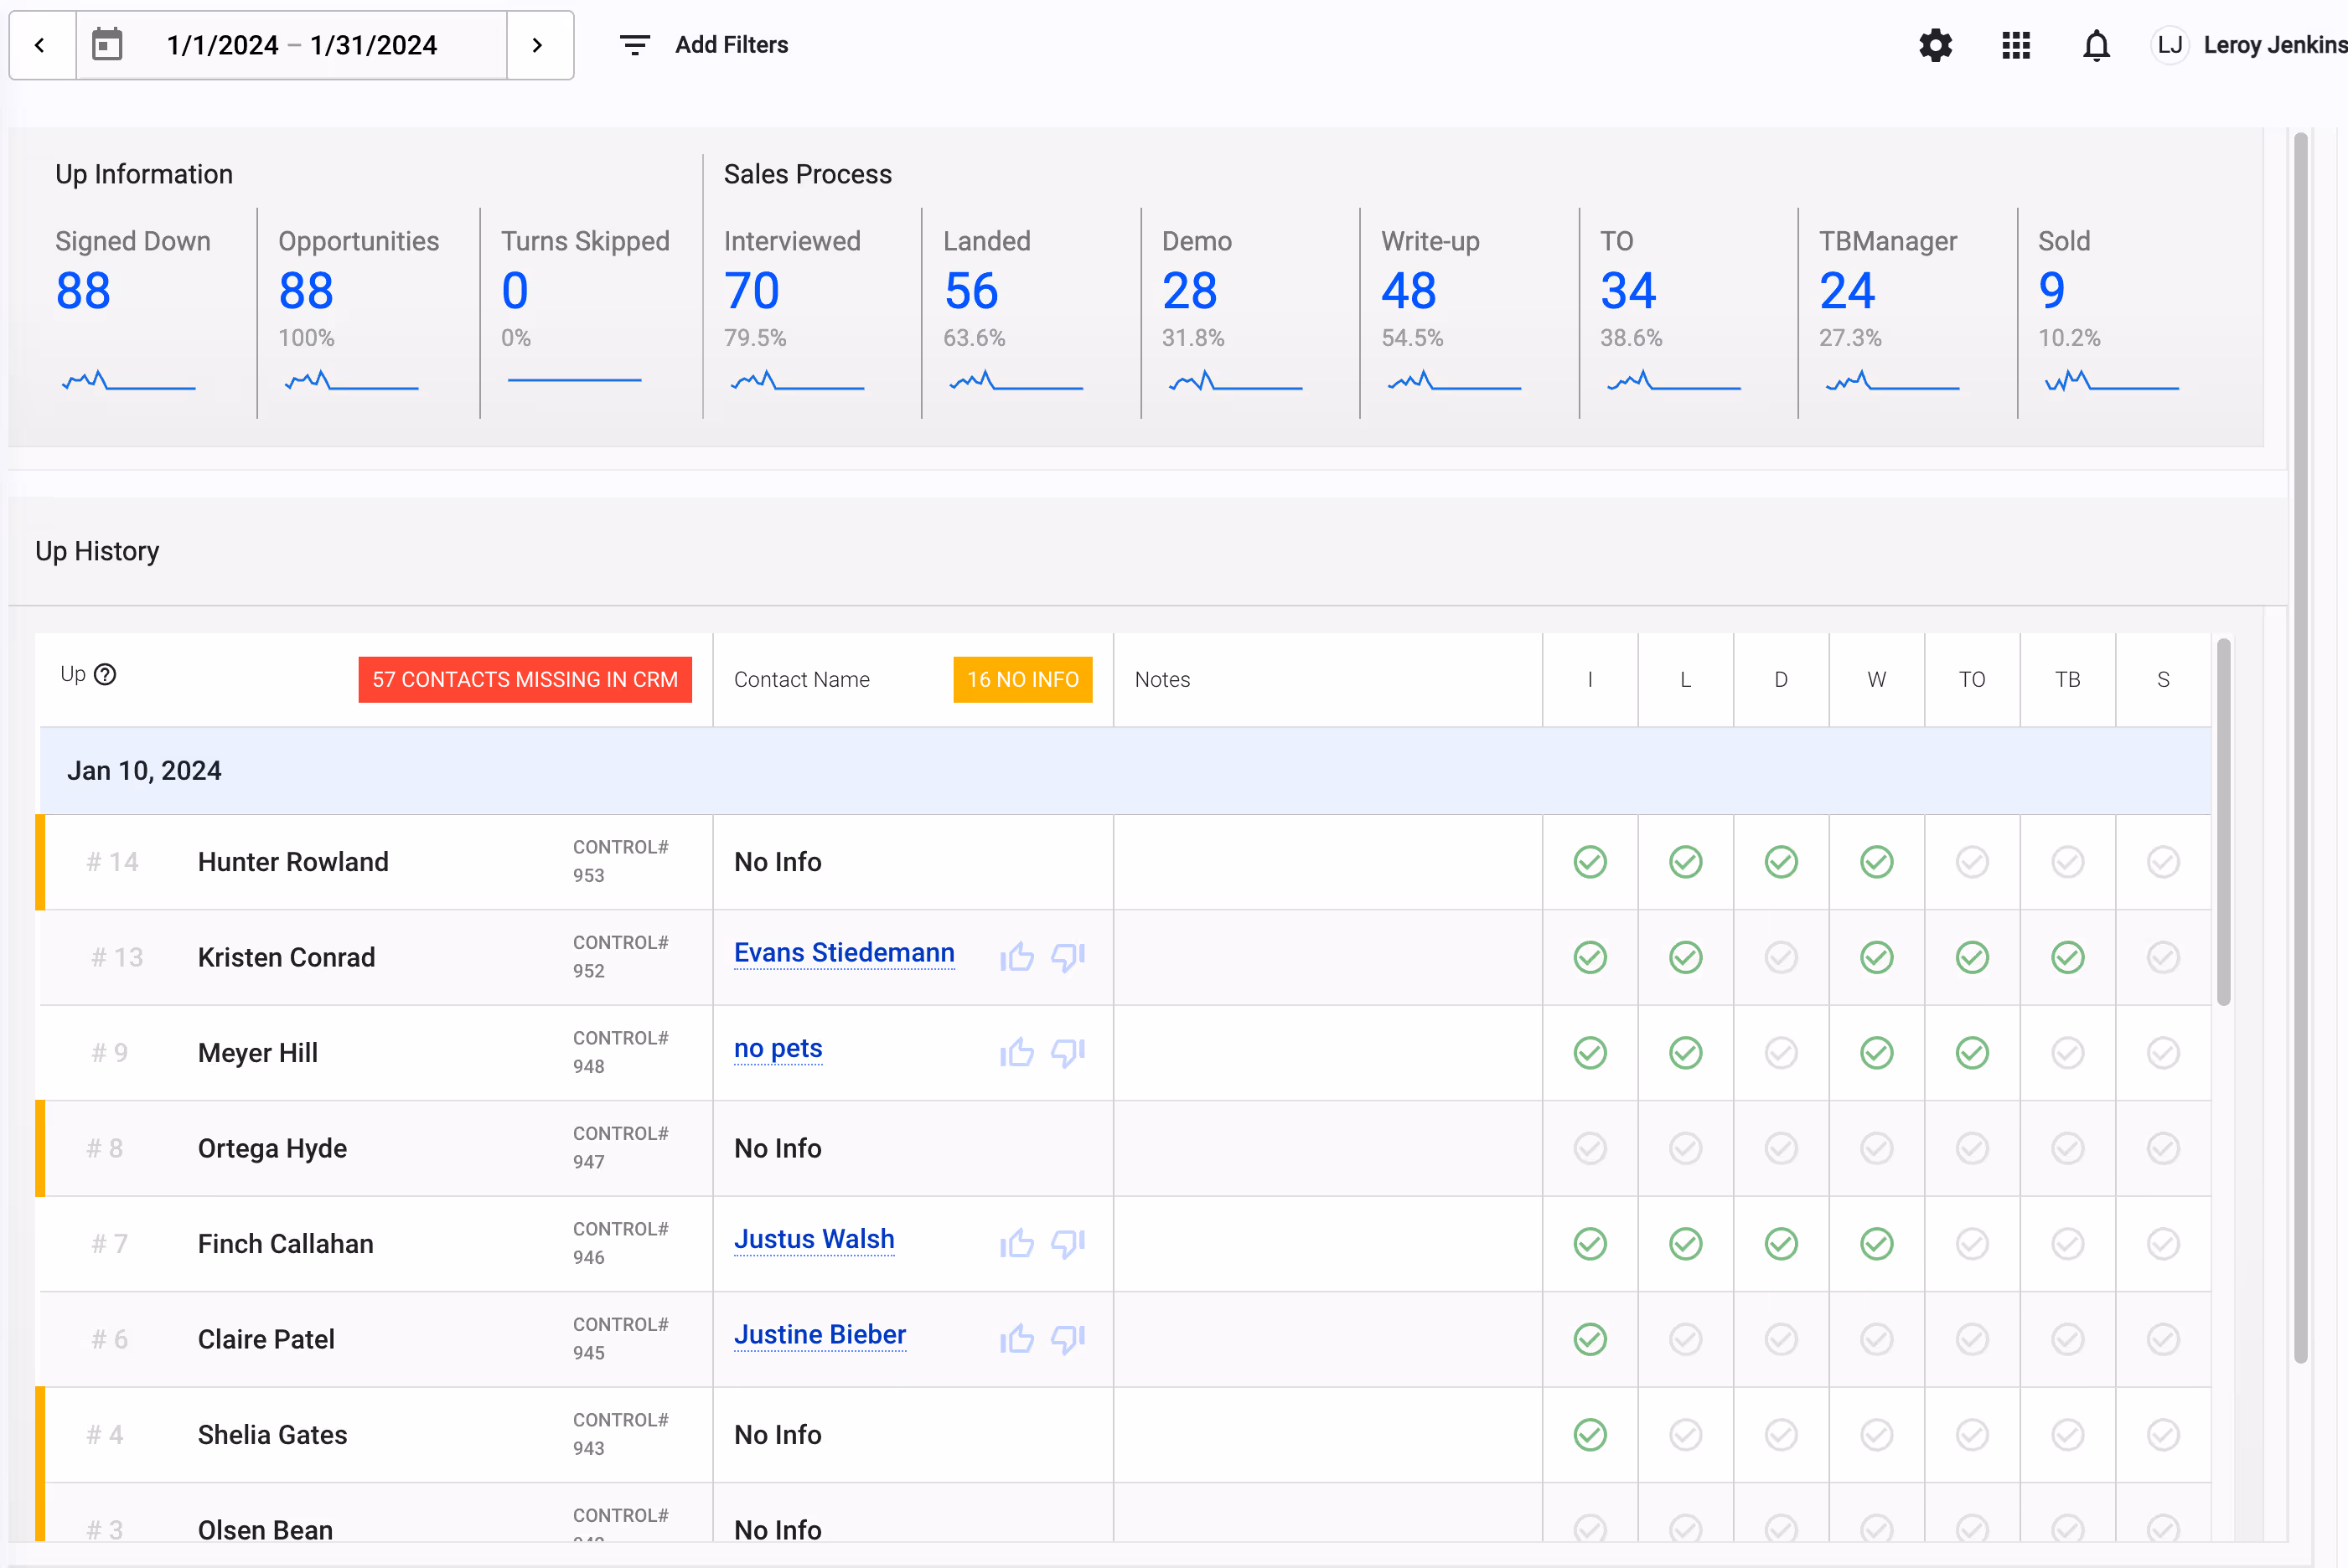Thumbs down Justine Bieber contact
Viewport: 2348px width, 1568px height.
(1068, 1338)
